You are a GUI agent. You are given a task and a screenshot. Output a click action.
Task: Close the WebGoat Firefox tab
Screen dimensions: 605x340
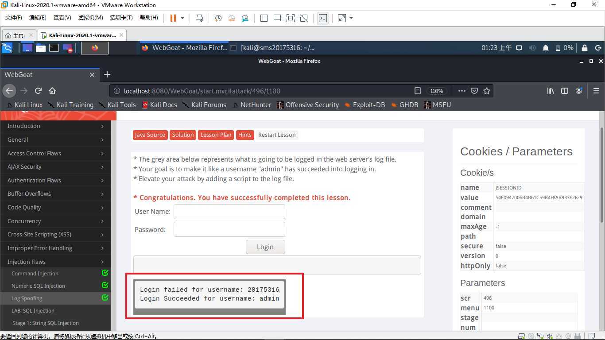coord(92,75)
